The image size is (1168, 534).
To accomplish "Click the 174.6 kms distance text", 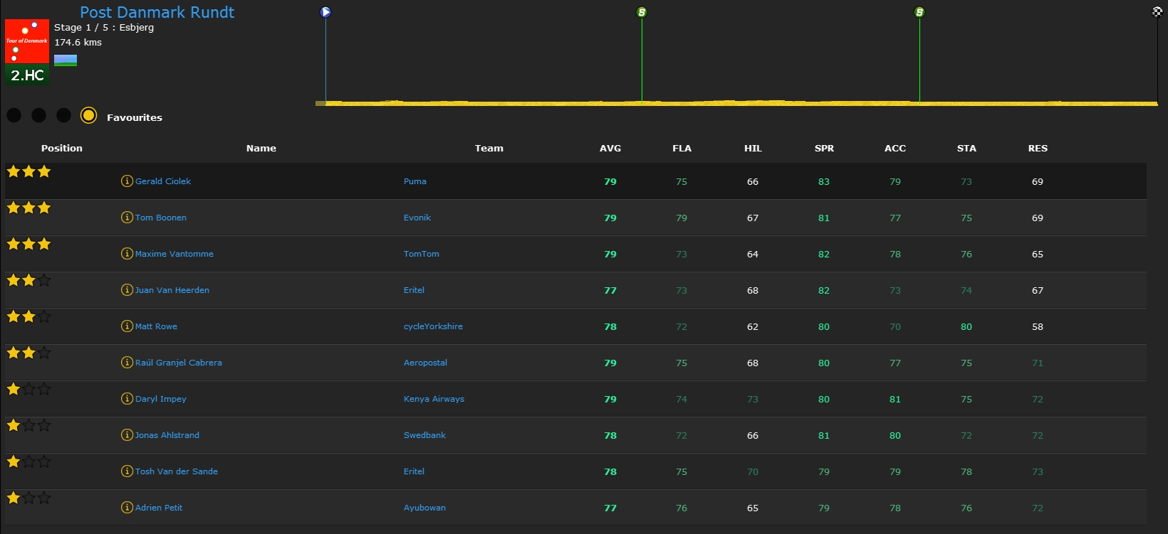I will click(x=78, y=42).
